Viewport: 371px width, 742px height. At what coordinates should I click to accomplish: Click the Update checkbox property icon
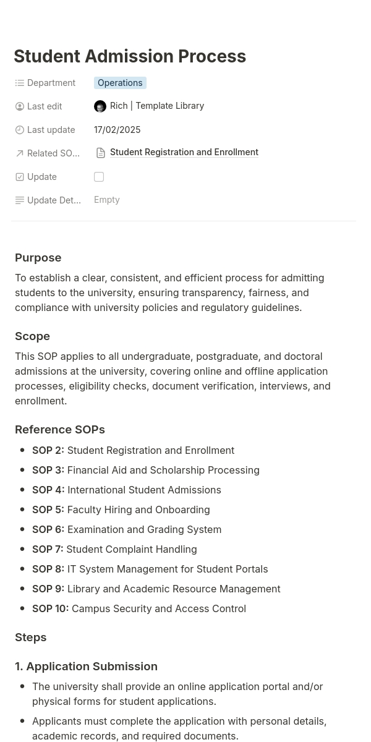20,177
